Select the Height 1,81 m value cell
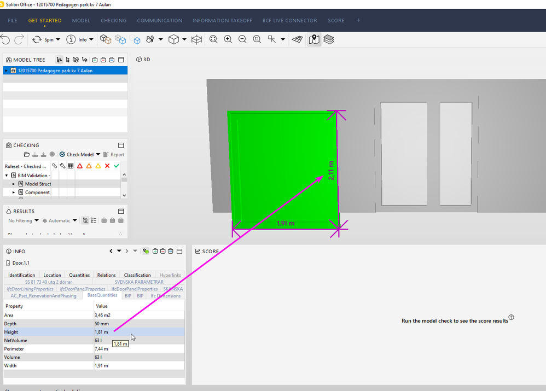 pos(140,332)
